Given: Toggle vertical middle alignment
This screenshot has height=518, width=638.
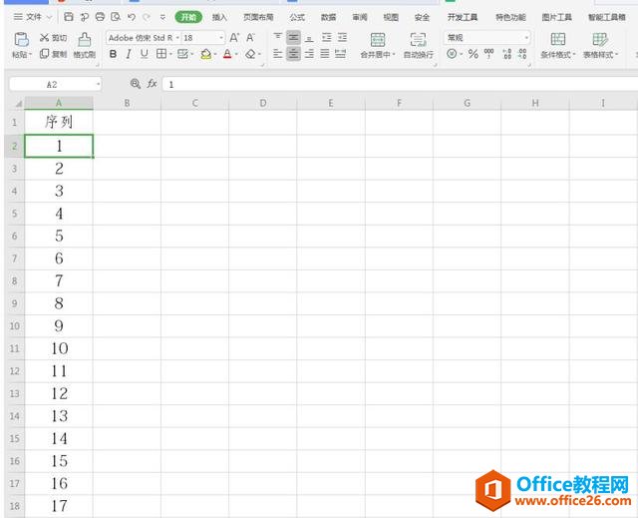Looking at the screenshot, I should coord(293,38).
